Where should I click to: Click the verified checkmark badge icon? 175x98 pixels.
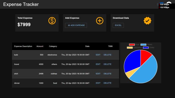click(x=147, y=21)
